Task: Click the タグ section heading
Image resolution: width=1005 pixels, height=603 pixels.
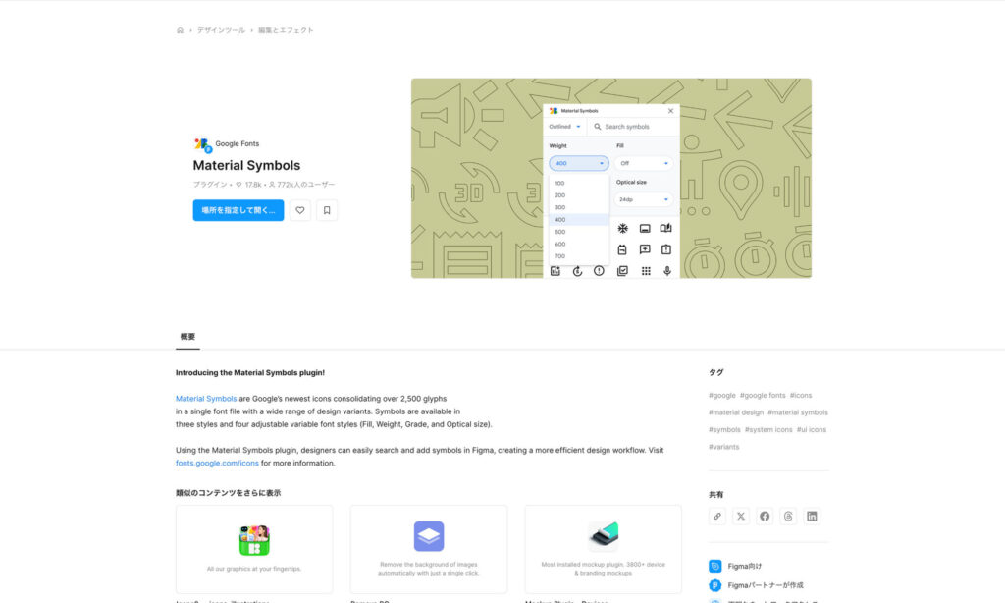Action: [715, 373]
